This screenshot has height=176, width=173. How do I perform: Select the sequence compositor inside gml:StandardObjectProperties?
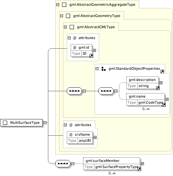[x=106, y=91]
